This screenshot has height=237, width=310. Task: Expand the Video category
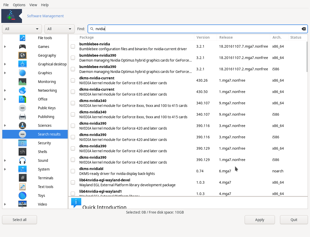click(5, 204)
